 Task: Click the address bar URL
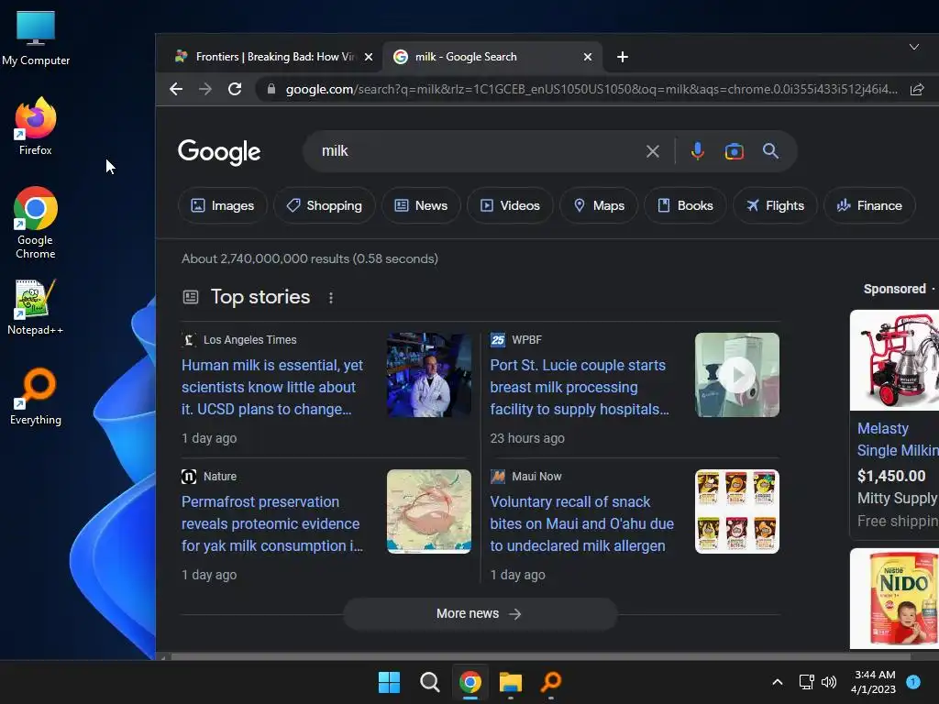tap(591, 89)
